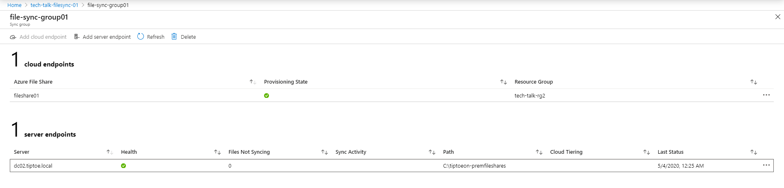The height and width of the screenshot is (188, 784).
Task: Sort by Files Not Syncing column
Action: [324, 152]
